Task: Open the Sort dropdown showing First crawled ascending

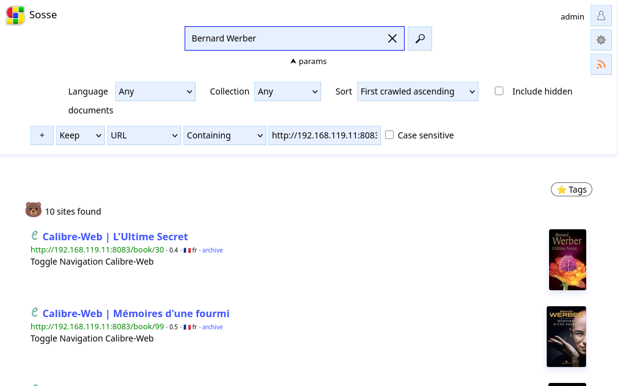Action: (x=417, y=91)
